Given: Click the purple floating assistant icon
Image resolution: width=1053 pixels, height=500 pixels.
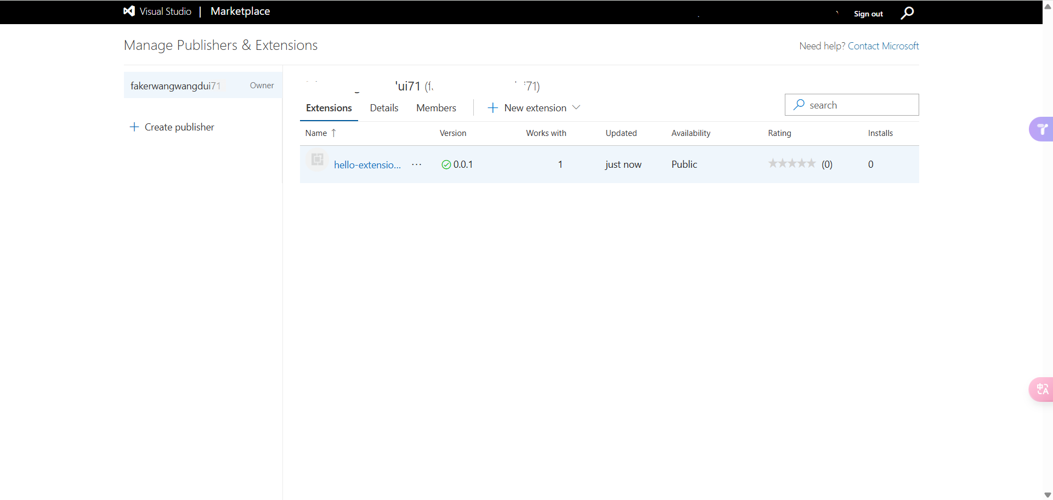Looking at the screenshot, I should (x=1041, y=129).
